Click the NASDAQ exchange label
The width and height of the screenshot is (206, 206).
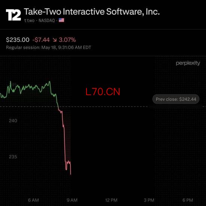point(47,21)
